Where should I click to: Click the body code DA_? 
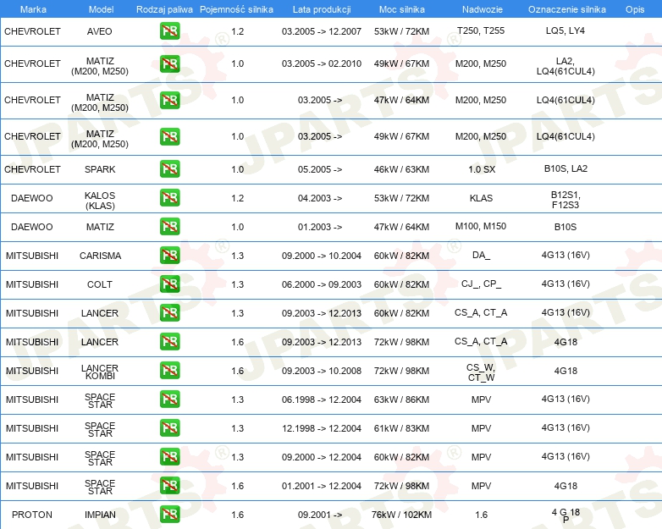pos(482,255)
